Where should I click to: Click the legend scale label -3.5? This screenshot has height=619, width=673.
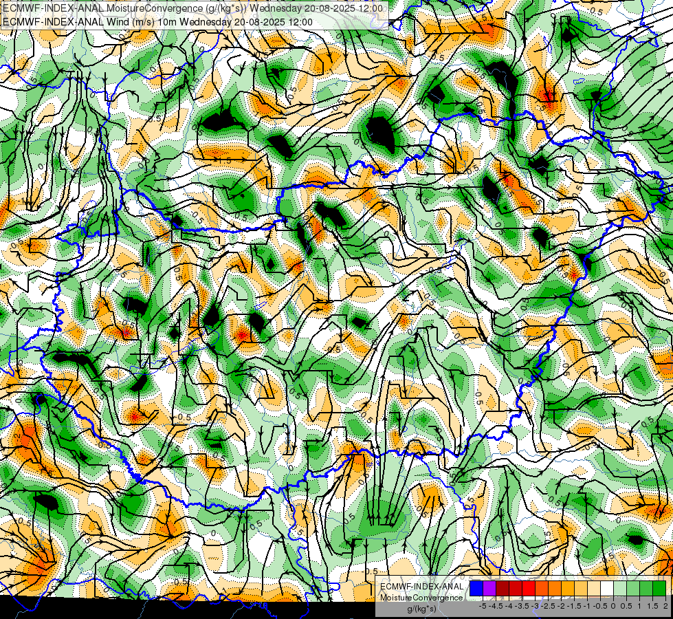[522, 606]
